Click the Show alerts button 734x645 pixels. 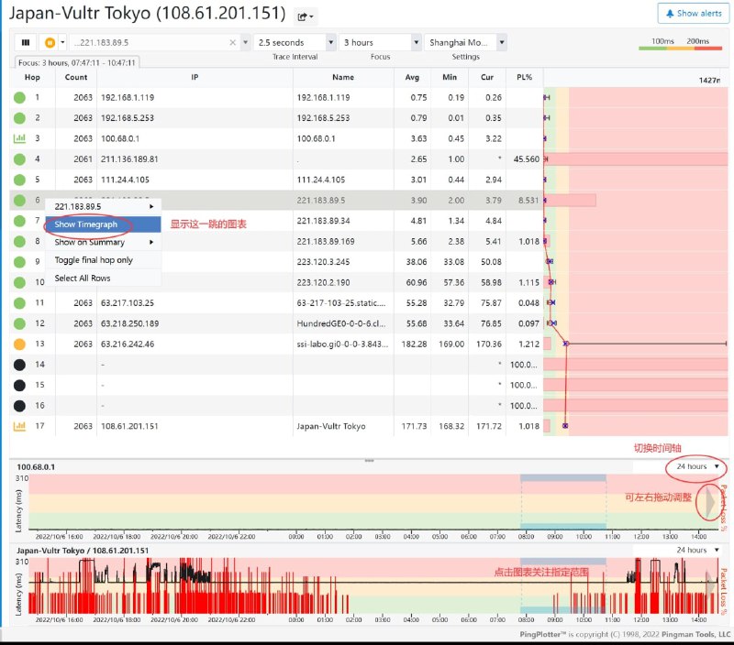tap(692, 14)
